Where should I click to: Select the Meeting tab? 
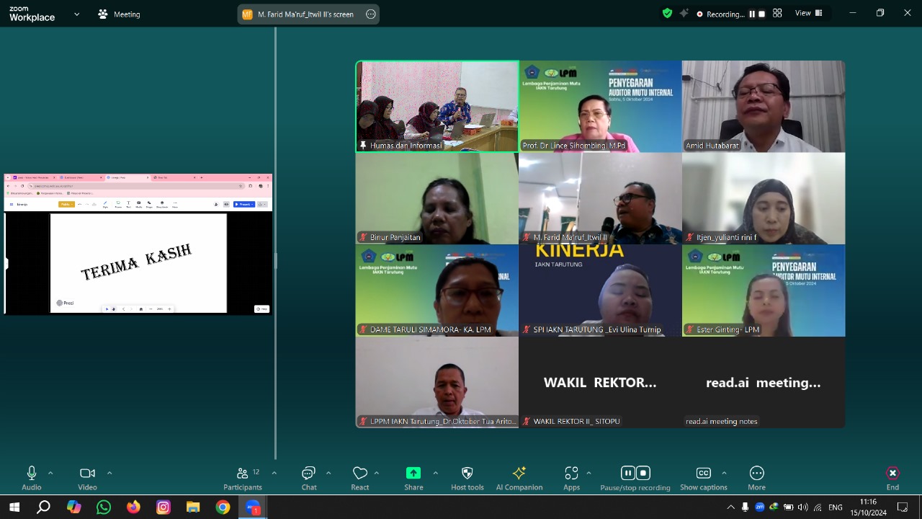click(x=119, y=14)
